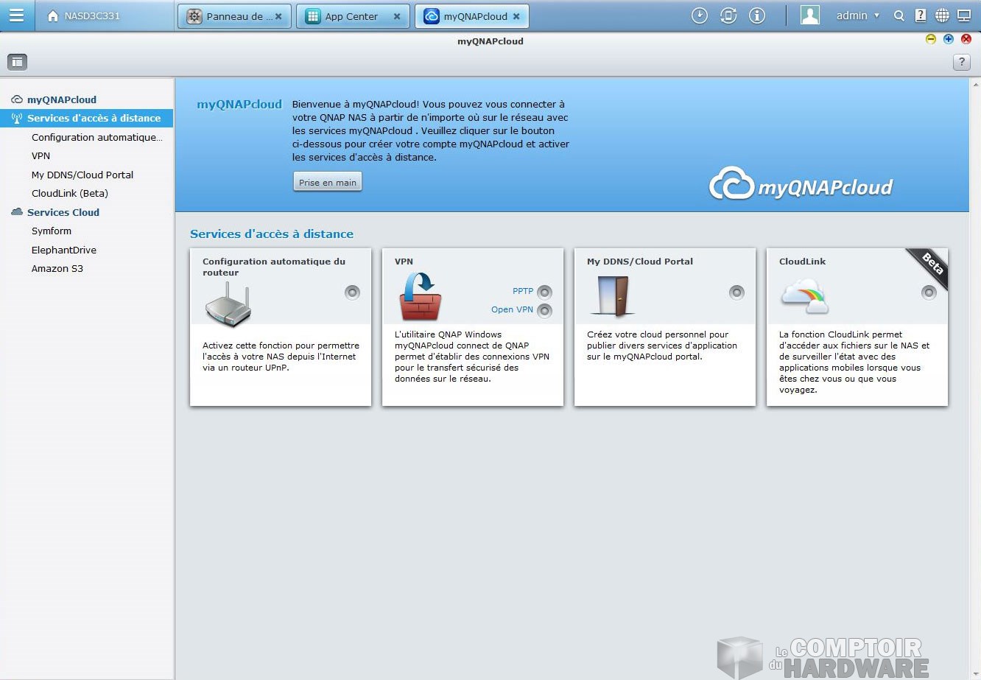Toggle the CloudLink service switch
The height and width of the screenshot is (680, 981).
[x=929, y=292]
